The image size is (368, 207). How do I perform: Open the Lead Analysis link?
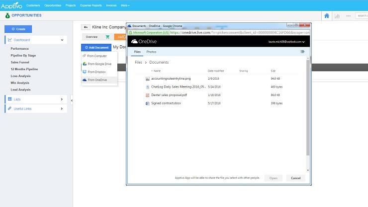(20, 90)
